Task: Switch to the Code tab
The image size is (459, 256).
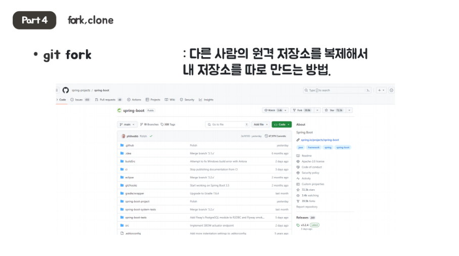Action: coord(61,100)
